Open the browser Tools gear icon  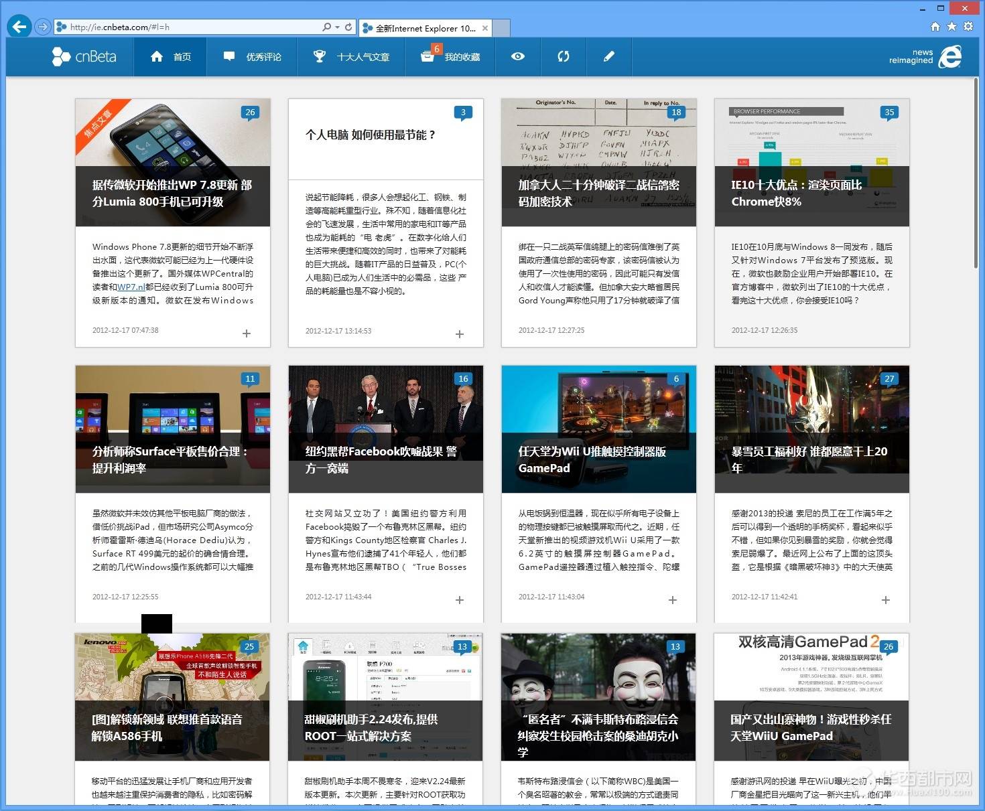pyautogui.click(x=968, y=26)
